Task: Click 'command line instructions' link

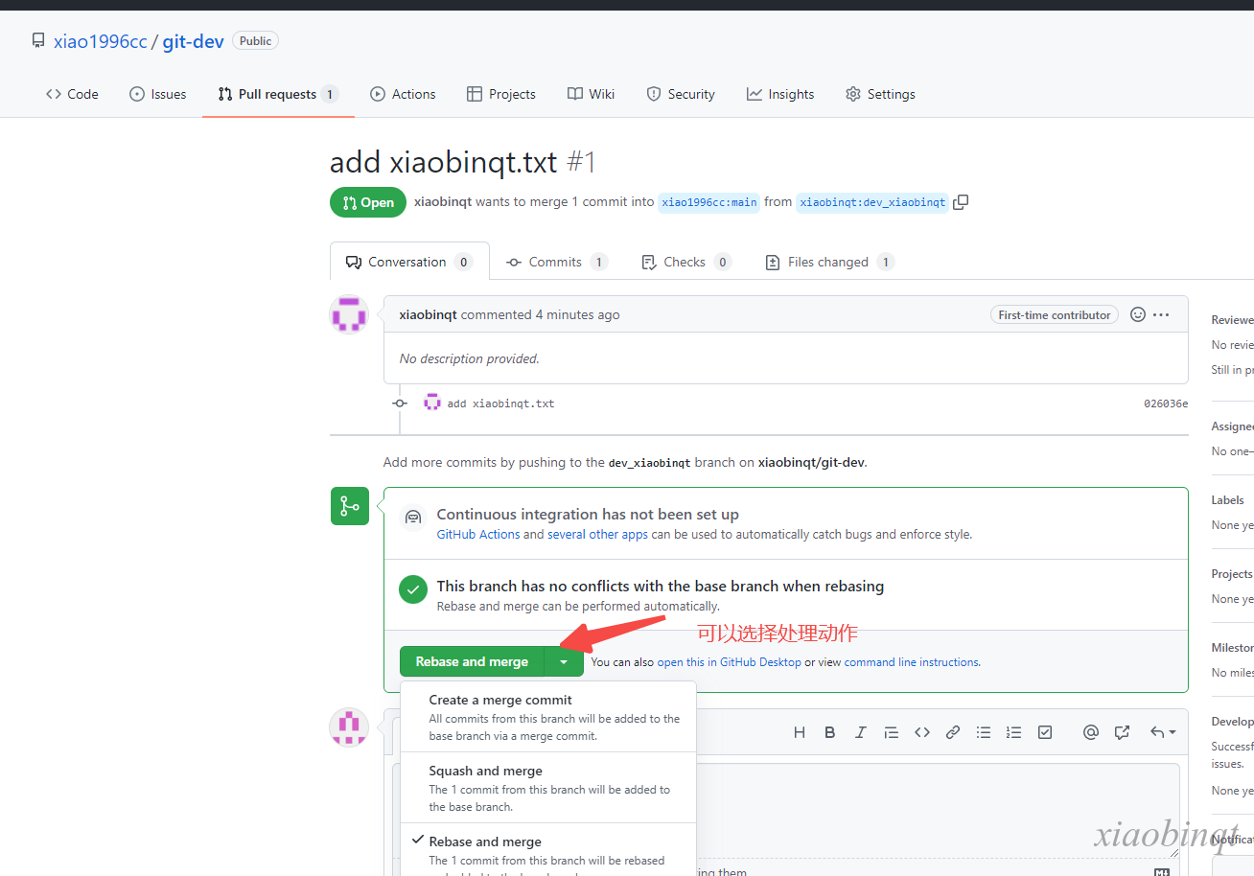Action: click(911, 662)
